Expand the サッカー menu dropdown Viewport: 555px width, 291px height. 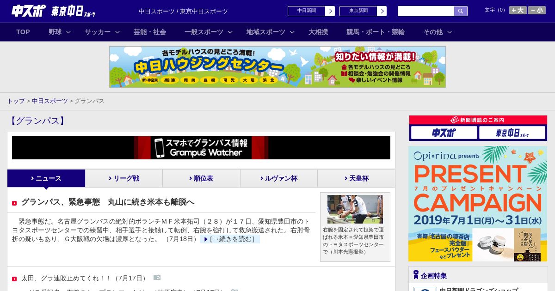point(102,32)
